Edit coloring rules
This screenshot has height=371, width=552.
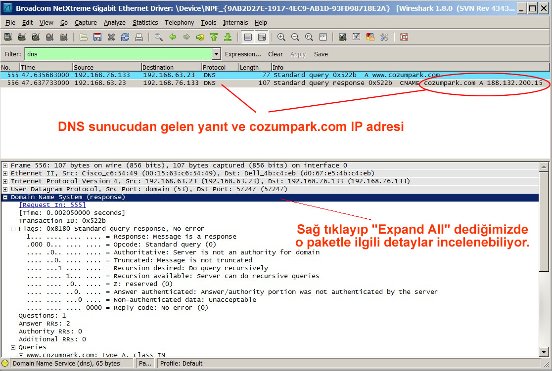tap(370, 37)
